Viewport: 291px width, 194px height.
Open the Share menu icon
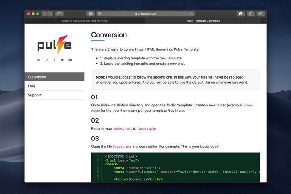(x=251, y=14)
